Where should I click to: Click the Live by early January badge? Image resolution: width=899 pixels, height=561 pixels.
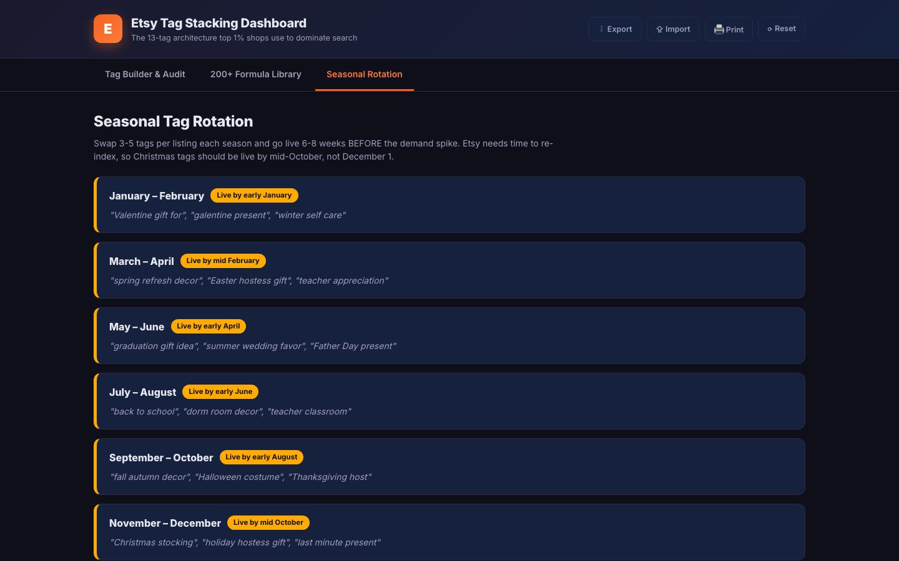tap(254, 195)
